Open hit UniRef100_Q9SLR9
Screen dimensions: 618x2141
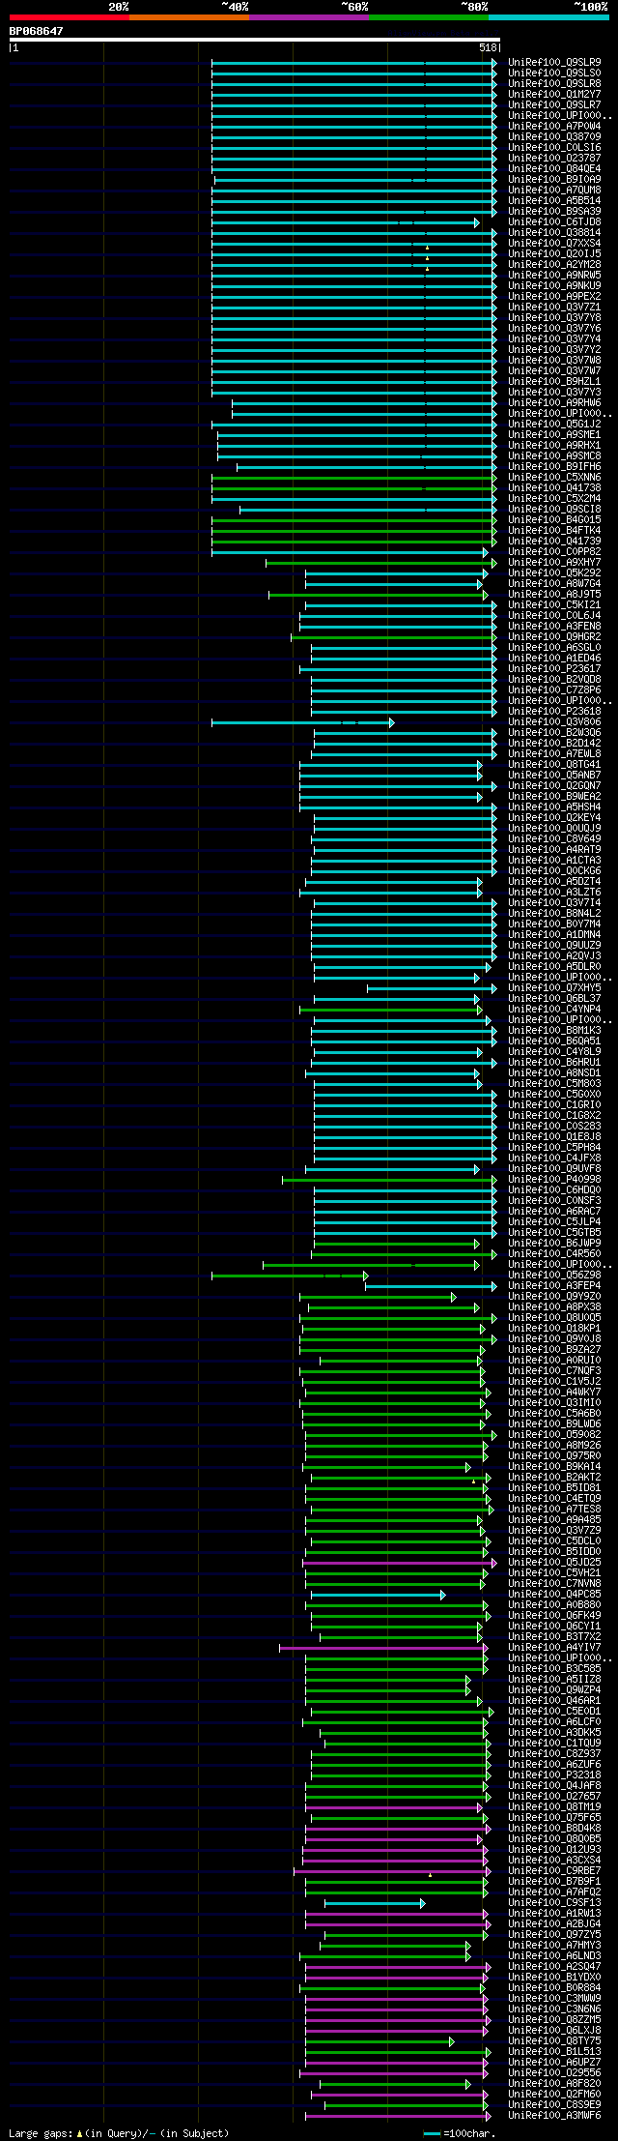(x=554, y=62)
